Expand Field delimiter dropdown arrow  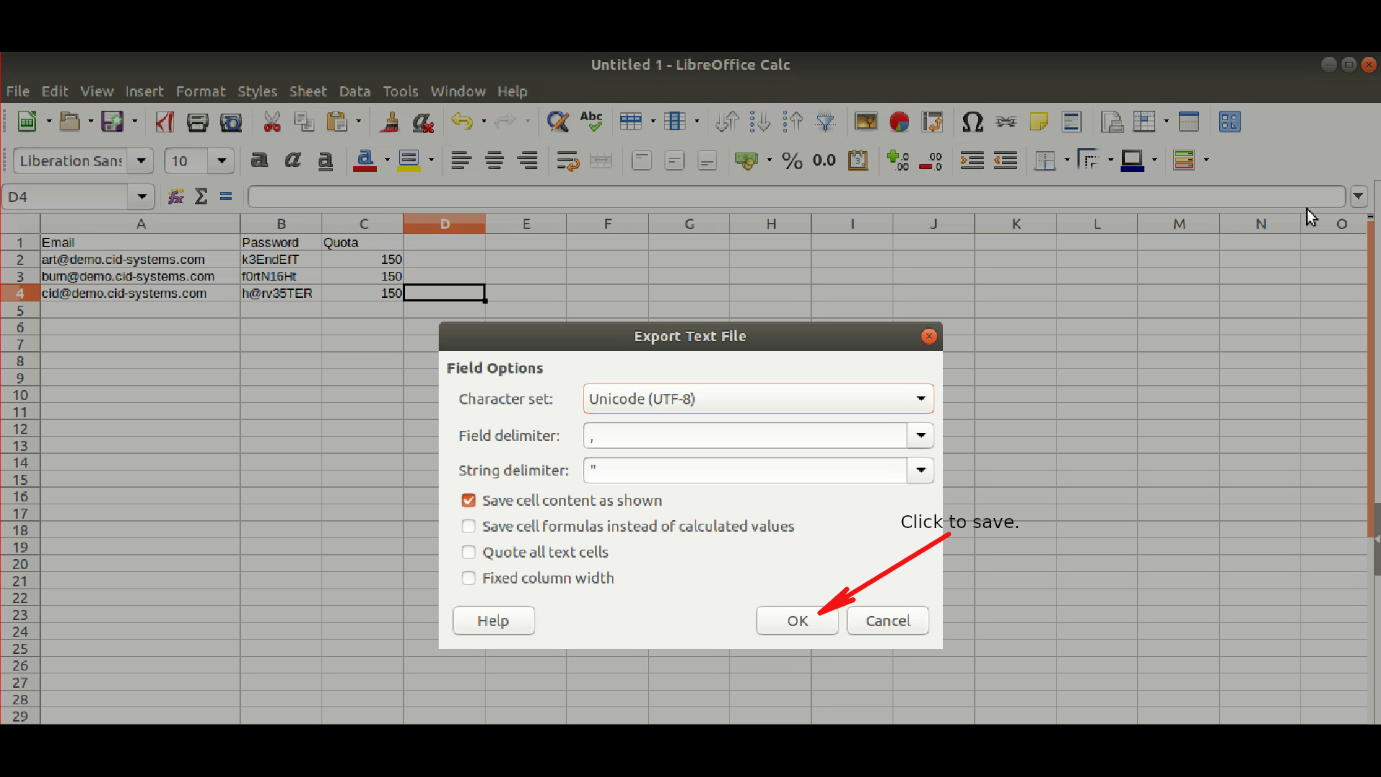click(x=921, y=435)
